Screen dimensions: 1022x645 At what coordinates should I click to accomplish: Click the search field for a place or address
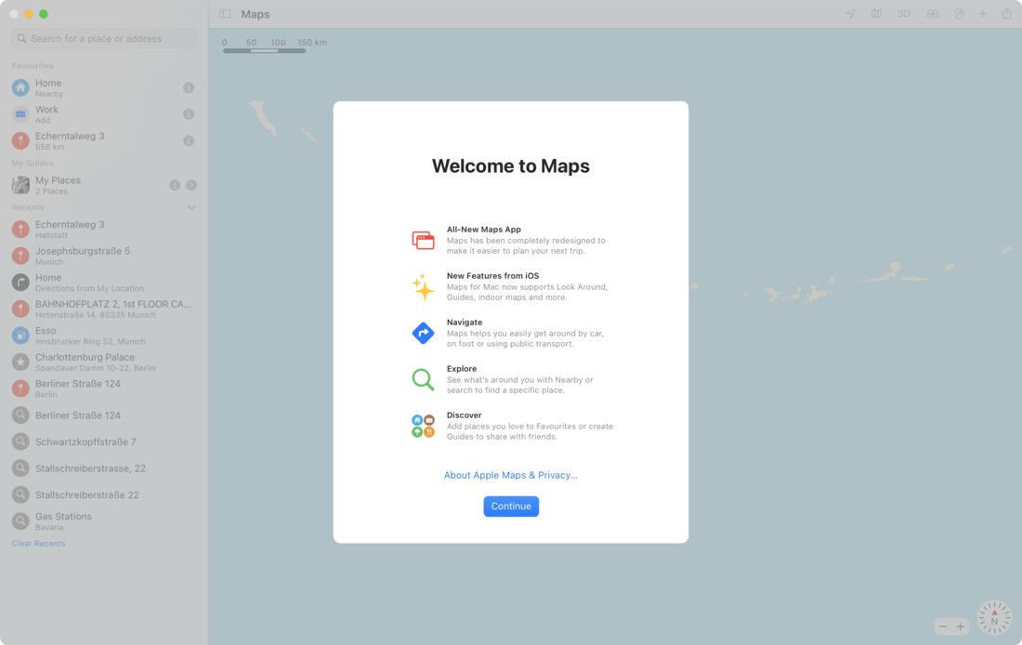pyautogui.click(x=104, y=38)
